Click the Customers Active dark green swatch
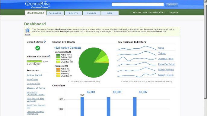 pyautogui.click(x=58, y=55)
